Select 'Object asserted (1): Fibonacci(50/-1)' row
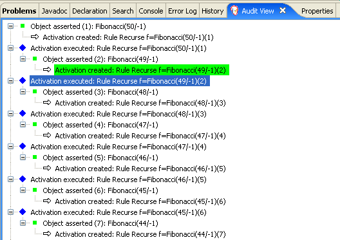This screenshot has height=240, width=340. click(88, 26)
